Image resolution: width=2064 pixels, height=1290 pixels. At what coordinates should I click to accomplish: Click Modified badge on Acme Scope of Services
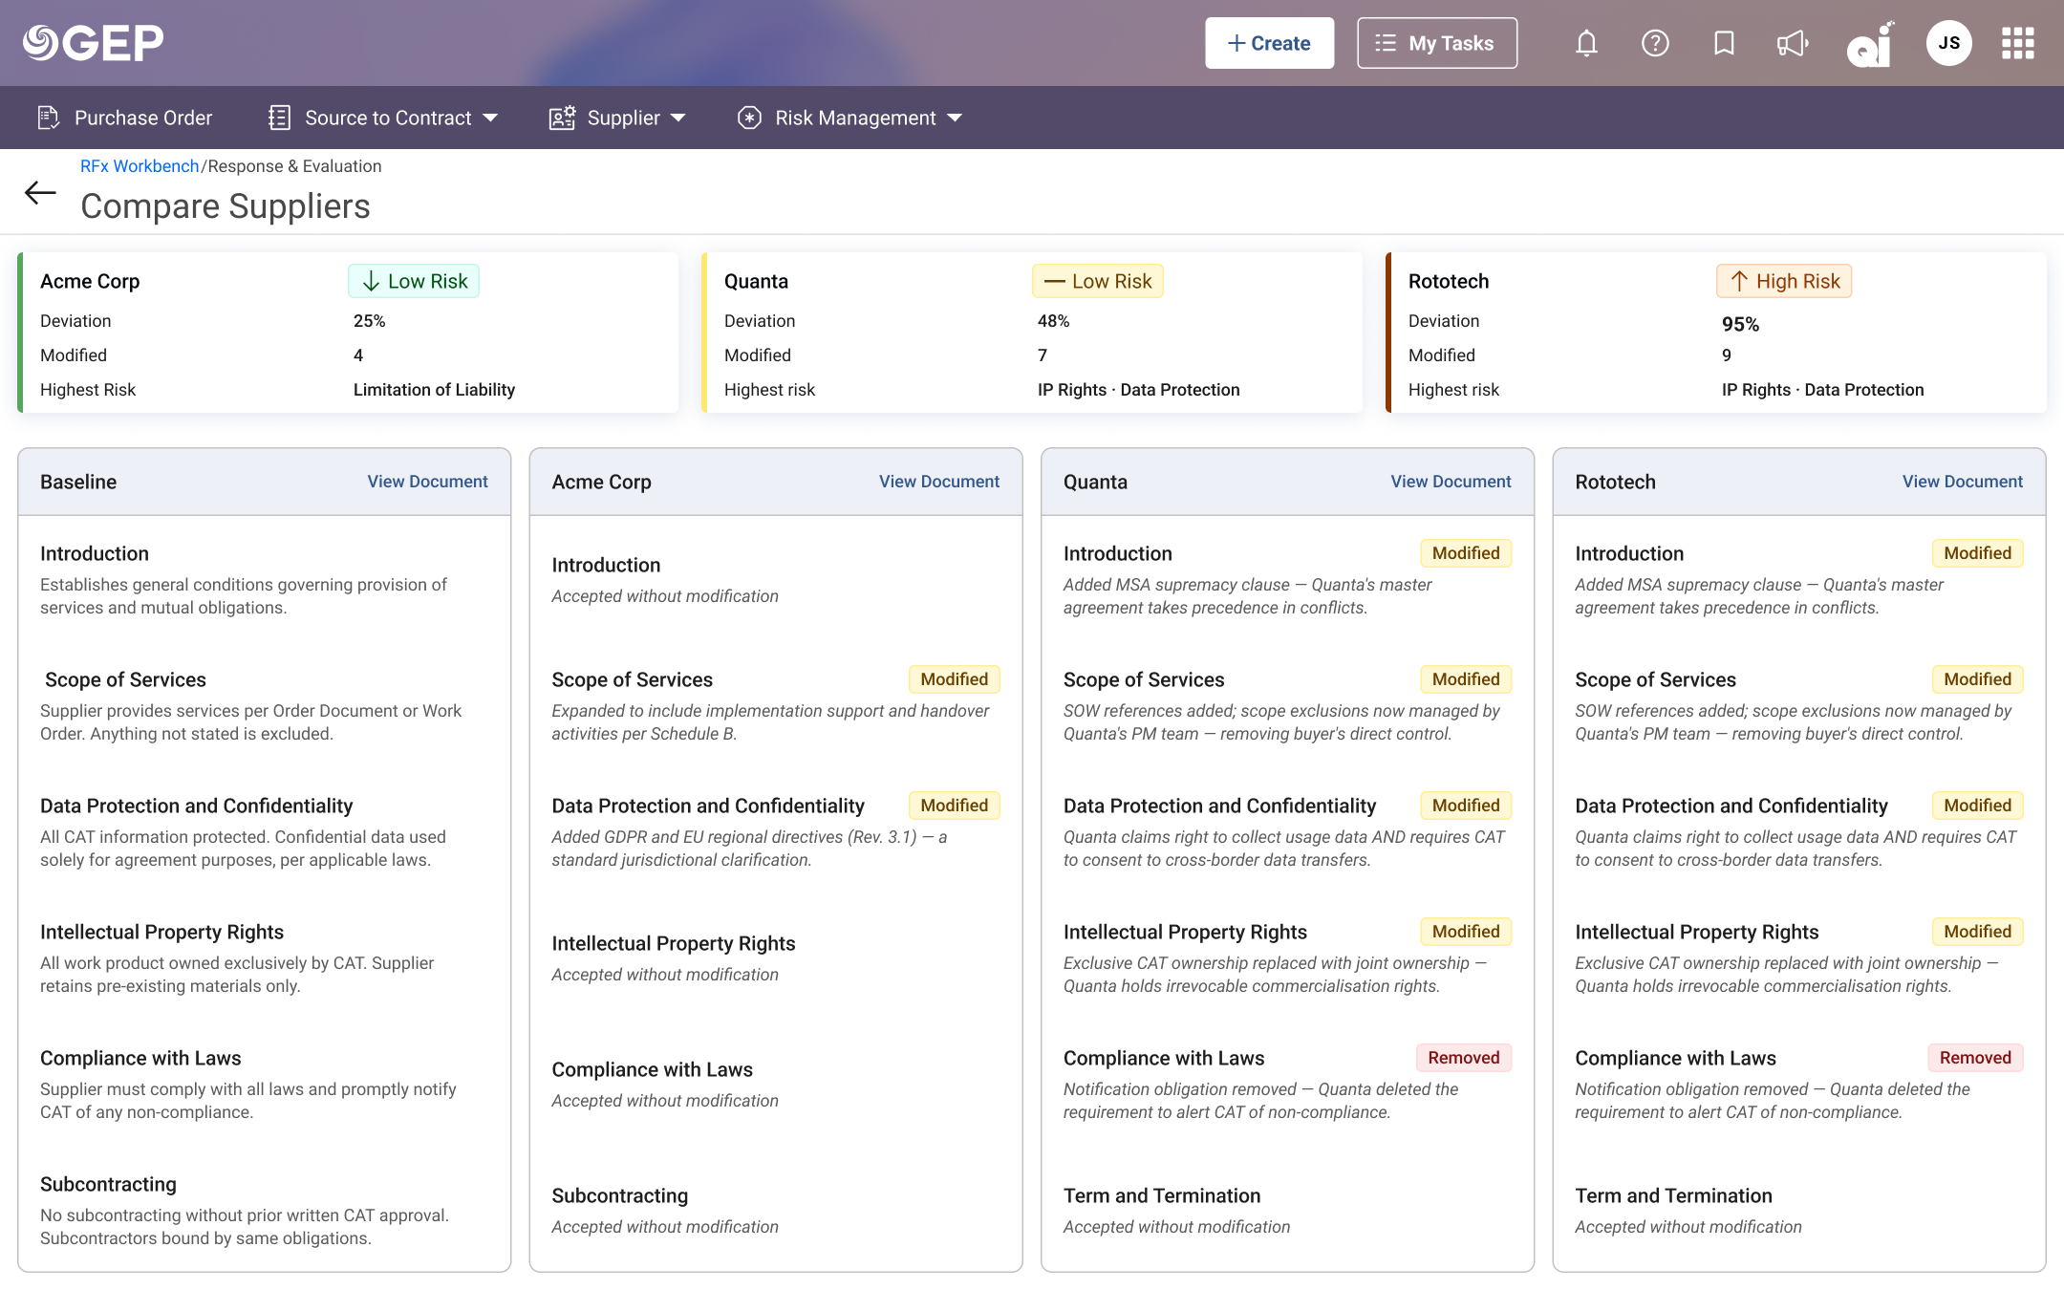pos(955,679)
